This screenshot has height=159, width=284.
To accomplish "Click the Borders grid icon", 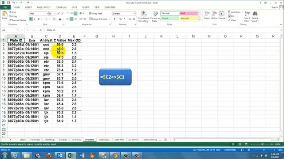I will click(46, 19).
